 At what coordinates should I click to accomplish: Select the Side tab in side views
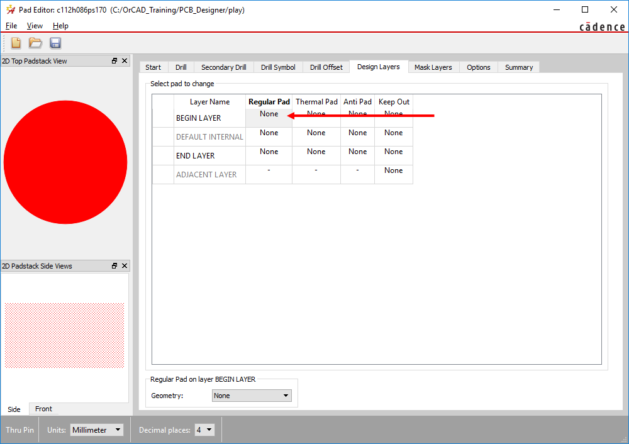point(14,409)
